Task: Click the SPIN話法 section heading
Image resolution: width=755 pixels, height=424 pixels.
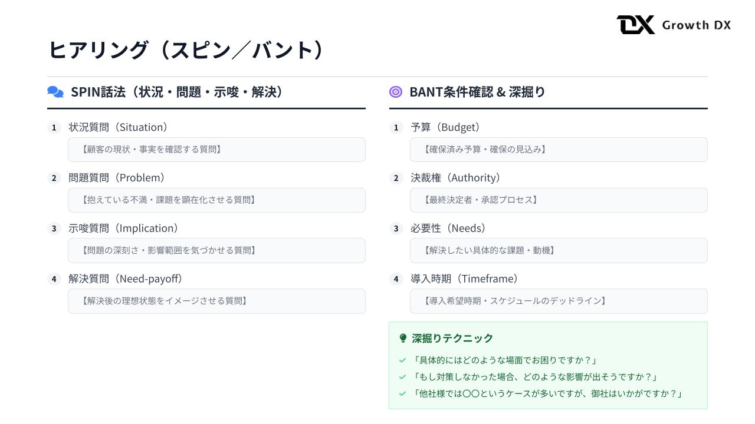Action: click(x=177, y=92)
